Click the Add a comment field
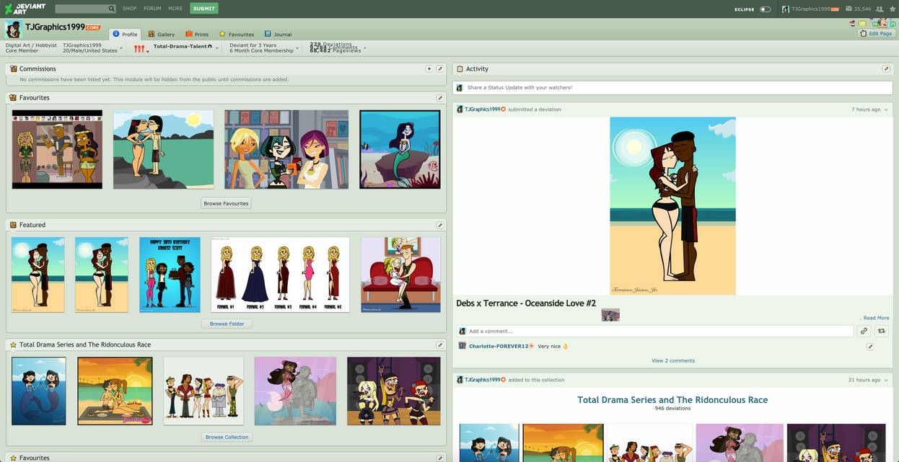Image resolution: width=899 pixels, height=462 pixels. click(654, 331)
